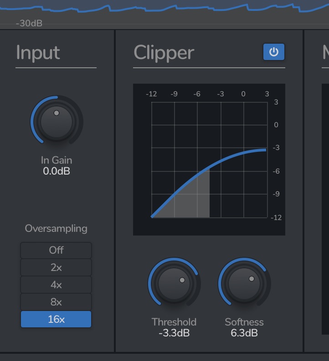Click the blue clipper transfer curve

(228, 159)
